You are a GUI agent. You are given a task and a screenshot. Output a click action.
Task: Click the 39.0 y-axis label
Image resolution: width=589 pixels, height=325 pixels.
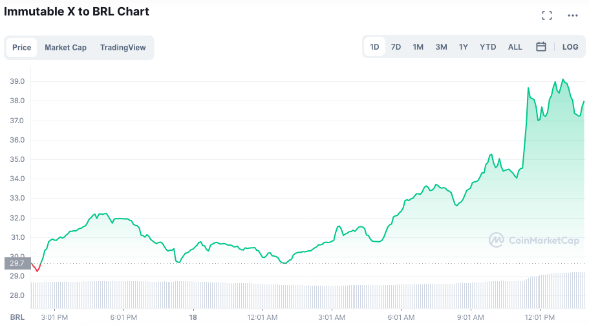coord(17,81)
